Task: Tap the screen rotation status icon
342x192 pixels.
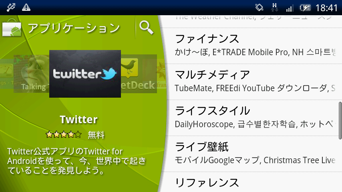Action: point(260,8)
